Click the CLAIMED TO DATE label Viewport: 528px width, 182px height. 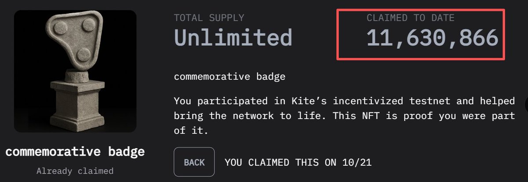pyautogui.click(x=411, y=18)
